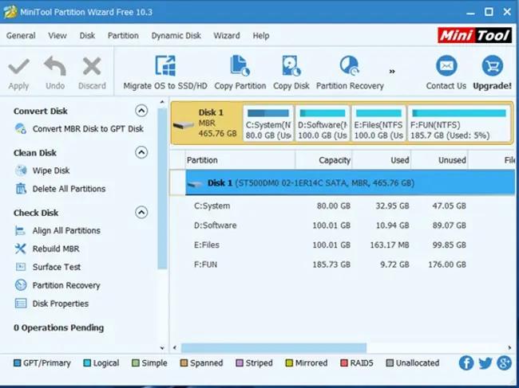
Task: Open the View menu
Action: tap(57, 36)
